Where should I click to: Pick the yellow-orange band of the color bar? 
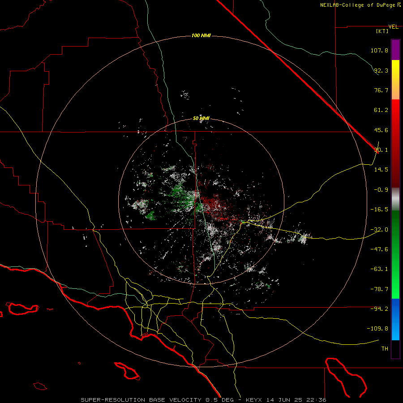395,80
